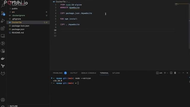This screenshot has height=107, width=190.
Task: Open the GitLens Inspect icon in activity bar
Action: click(3, 51)
